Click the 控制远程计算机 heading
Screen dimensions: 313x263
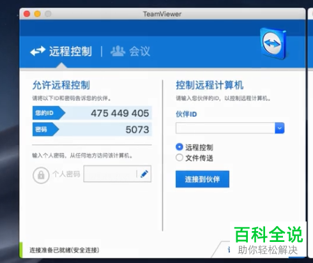[210, 85]
